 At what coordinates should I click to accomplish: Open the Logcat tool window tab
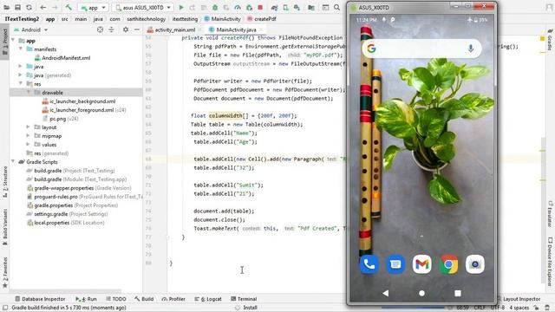tap(208, 299)
